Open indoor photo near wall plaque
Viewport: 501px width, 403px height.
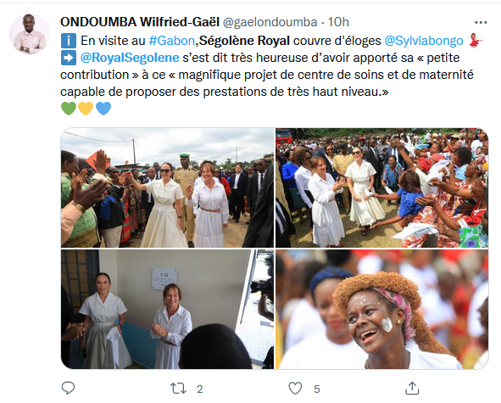(168, 310)
